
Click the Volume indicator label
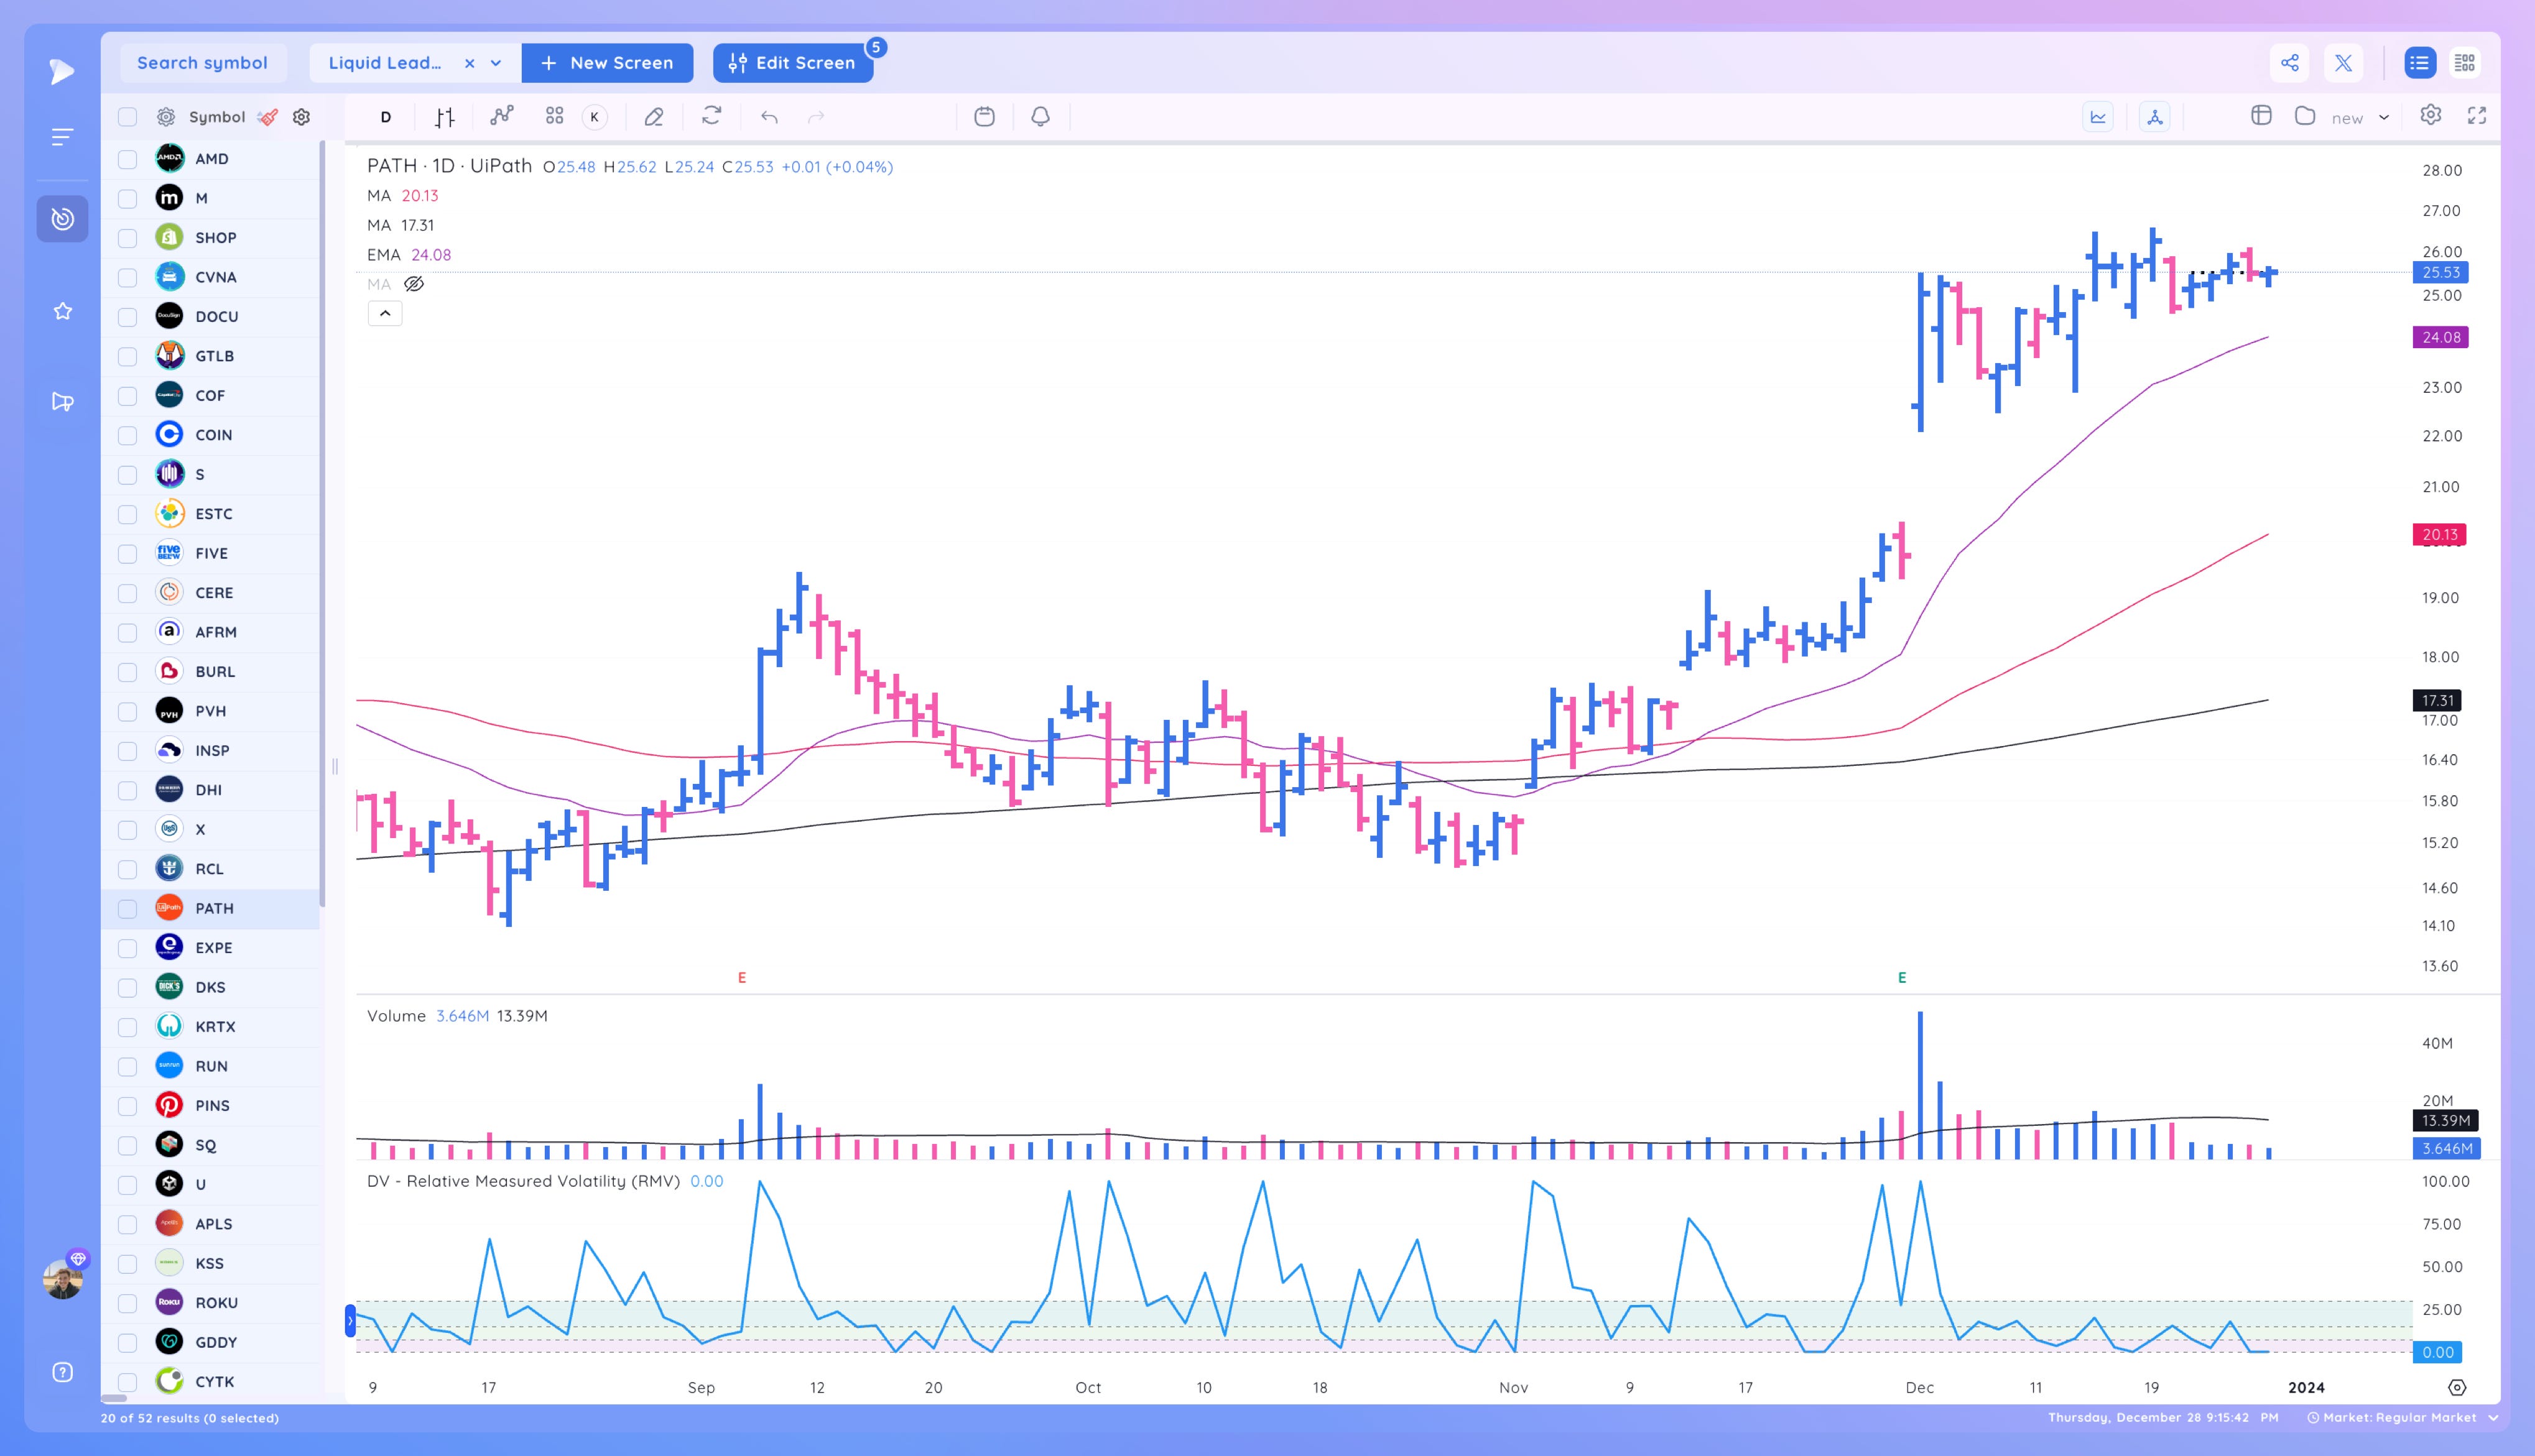point(396,1016)
